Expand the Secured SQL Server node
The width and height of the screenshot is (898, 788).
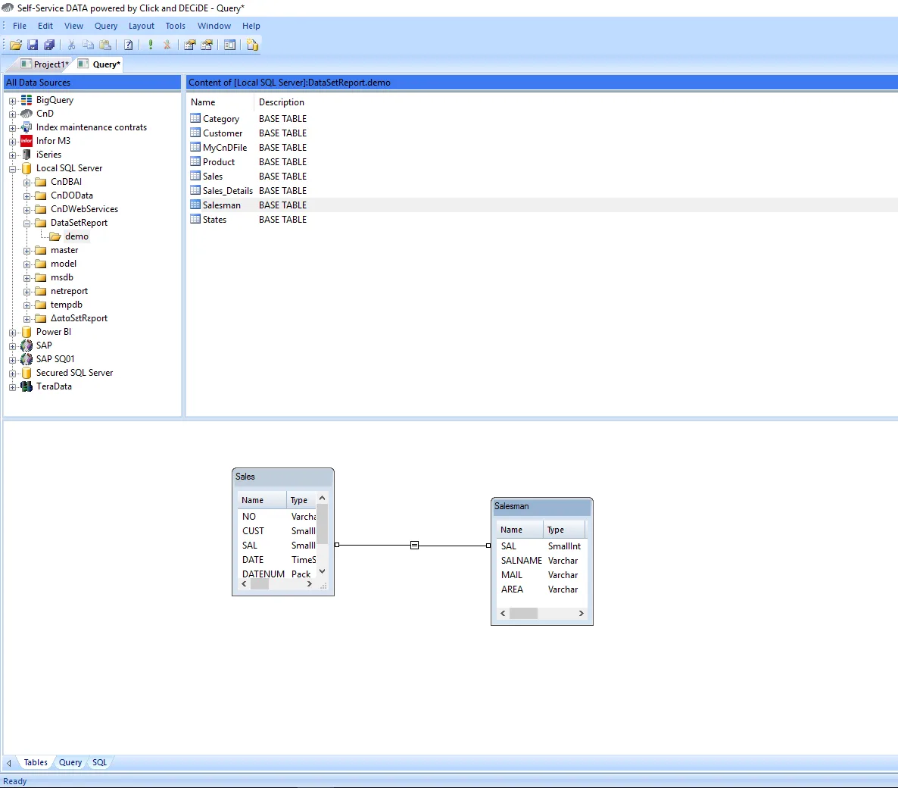[12, 373]
